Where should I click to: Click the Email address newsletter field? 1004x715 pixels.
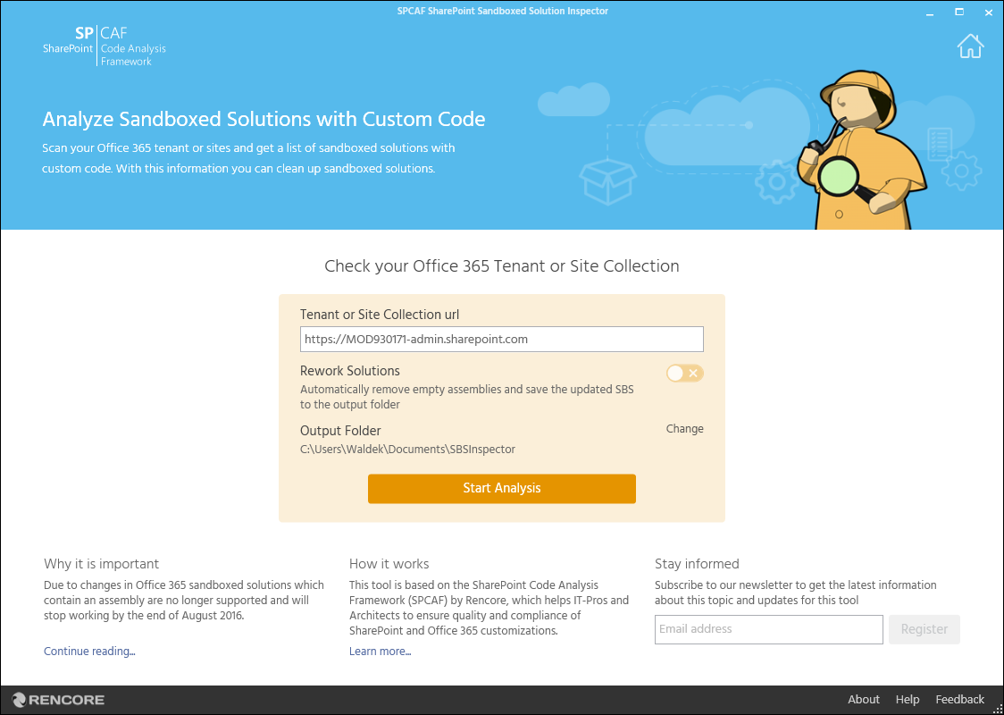tap(768, 629)
